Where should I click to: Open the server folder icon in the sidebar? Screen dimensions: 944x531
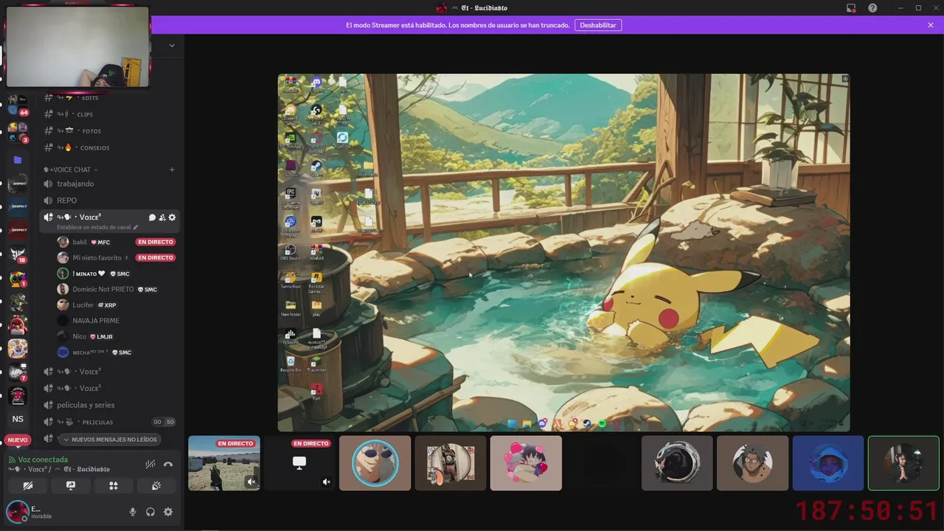[18, 159]
